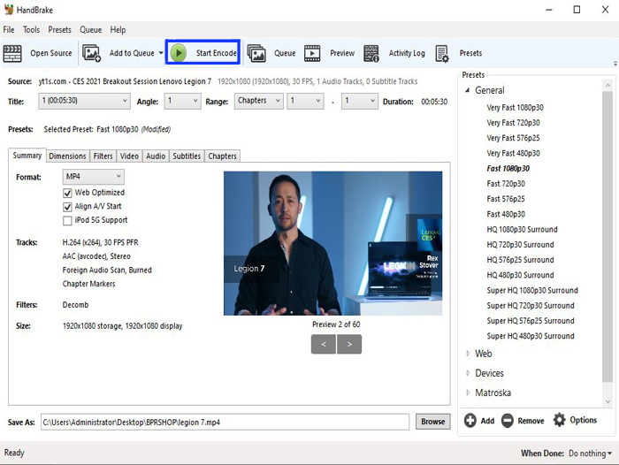Open preset Options gear icon
Screen dimensions: 619x465
560,420
